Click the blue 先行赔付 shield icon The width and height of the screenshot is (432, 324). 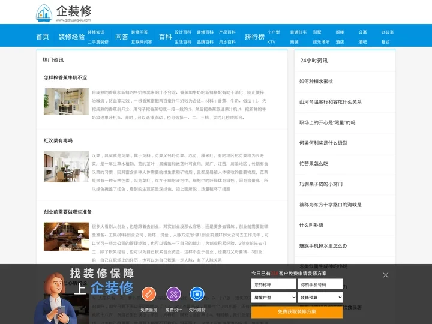coord(197,294)
